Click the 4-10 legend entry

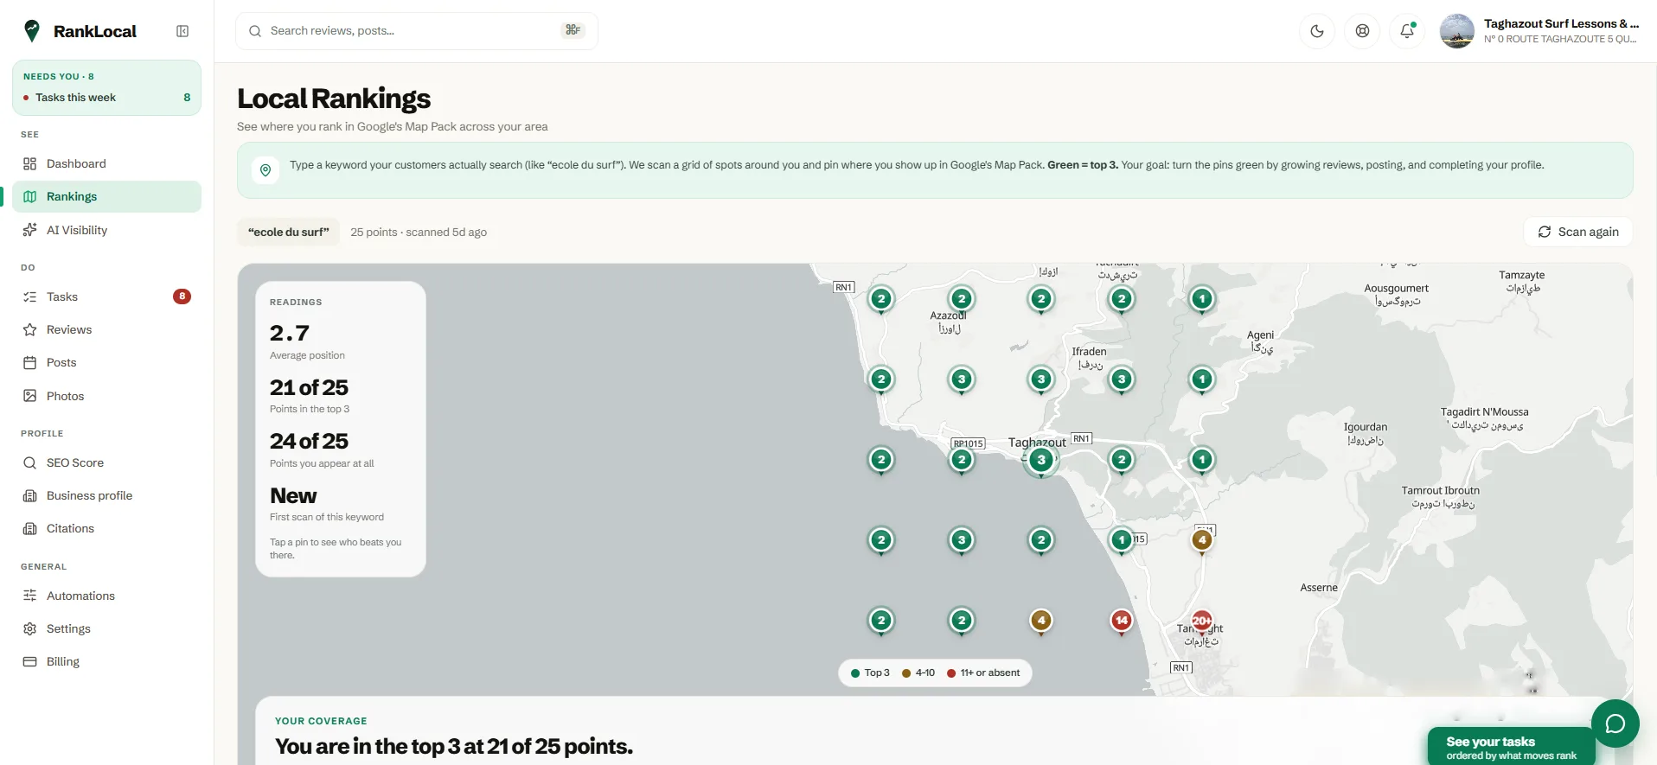click(x=918, y=673)
